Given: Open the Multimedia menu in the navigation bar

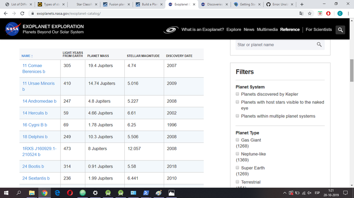Looking at the screenshot, I should 267,30.
